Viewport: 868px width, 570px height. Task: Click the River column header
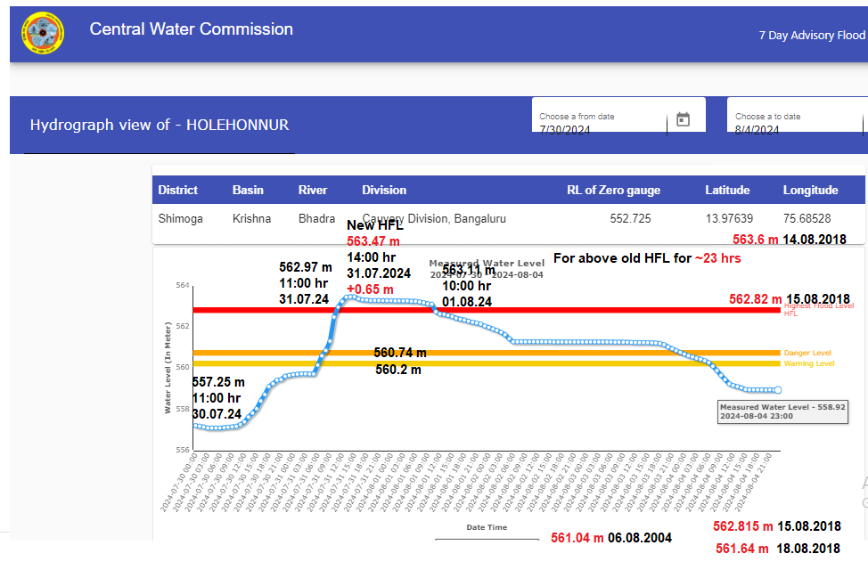click(x=313, y=190)
